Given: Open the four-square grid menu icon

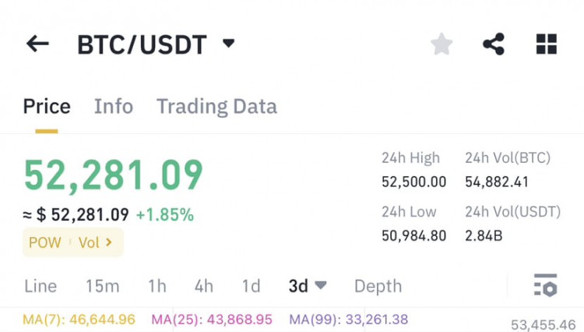Looking at the screenshot, I should pyautogui.click(x=547, y=44).
